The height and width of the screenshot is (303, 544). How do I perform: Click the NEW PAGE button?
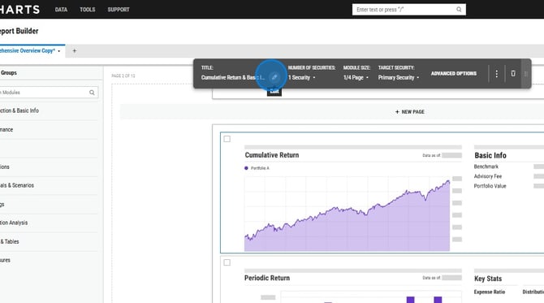[410, 112]
